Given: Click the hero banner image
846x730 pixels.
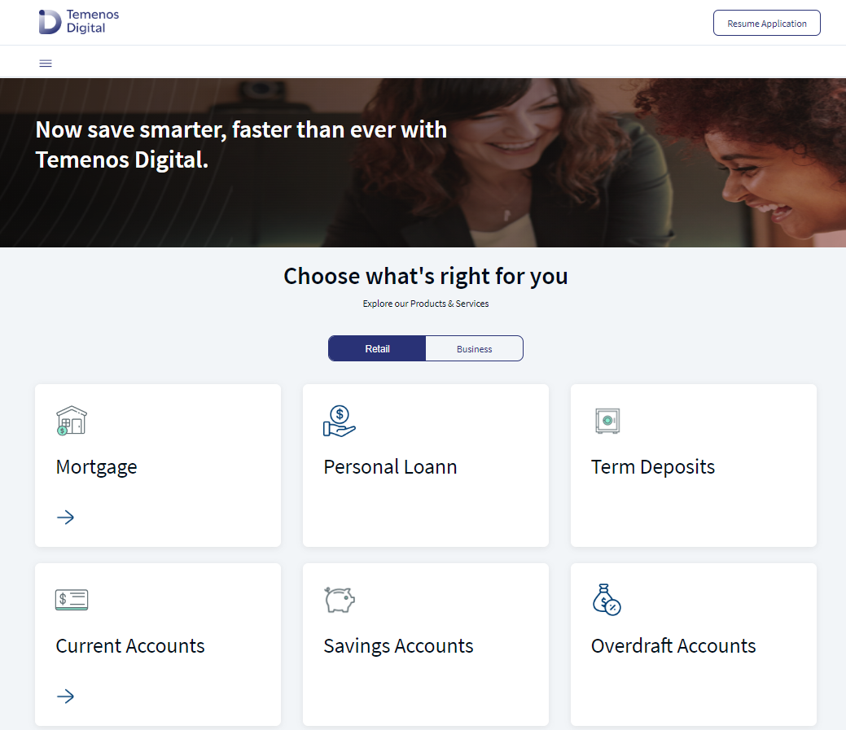Looking at the screenshot, I should point(423,163).
